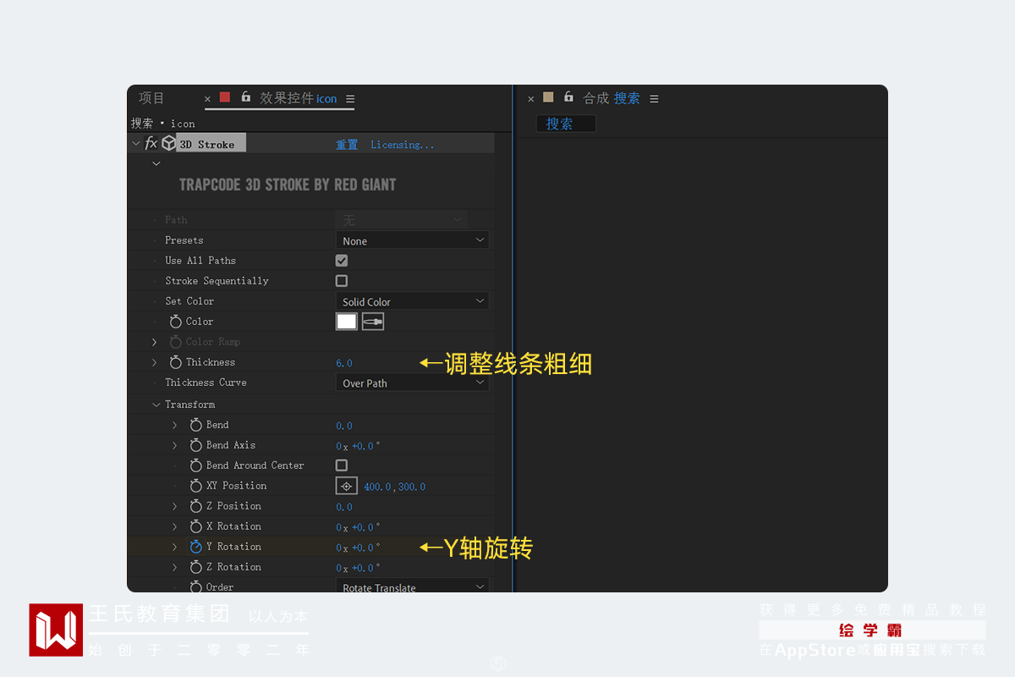This screenshot has height=677, width=1015.
Task: Click the XY Position value 400.0,300.0
Action: pyautogui.click(x=395, y=487)
